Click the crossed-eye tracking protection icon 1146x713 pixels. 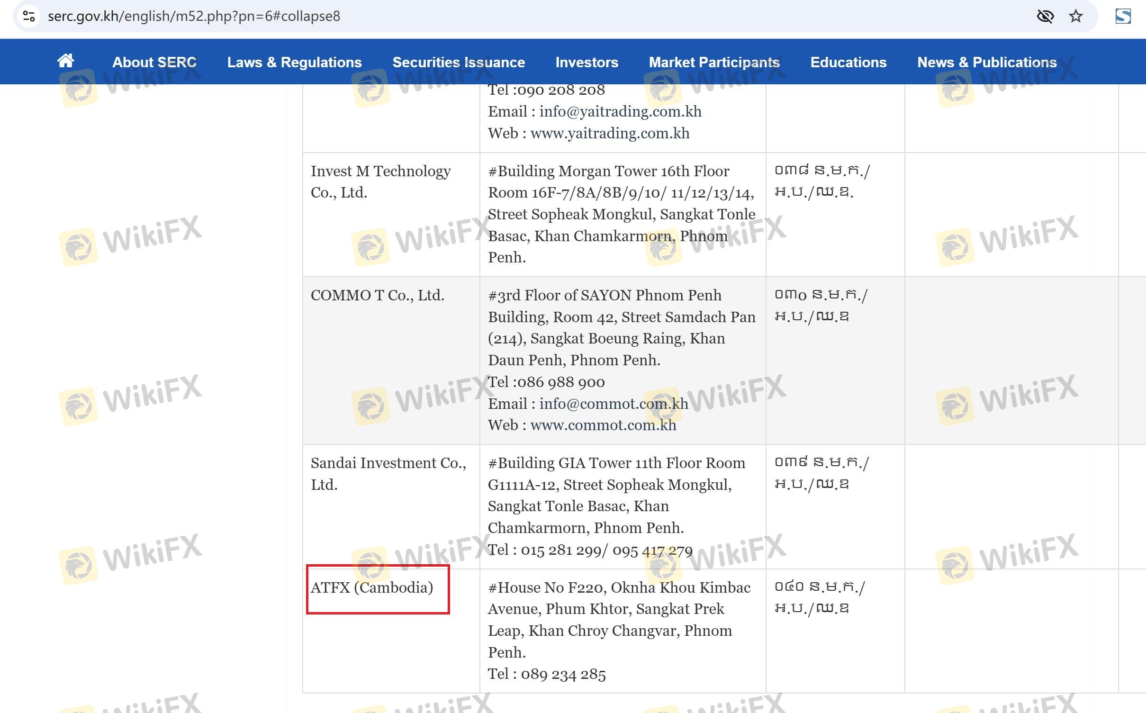1045,17
